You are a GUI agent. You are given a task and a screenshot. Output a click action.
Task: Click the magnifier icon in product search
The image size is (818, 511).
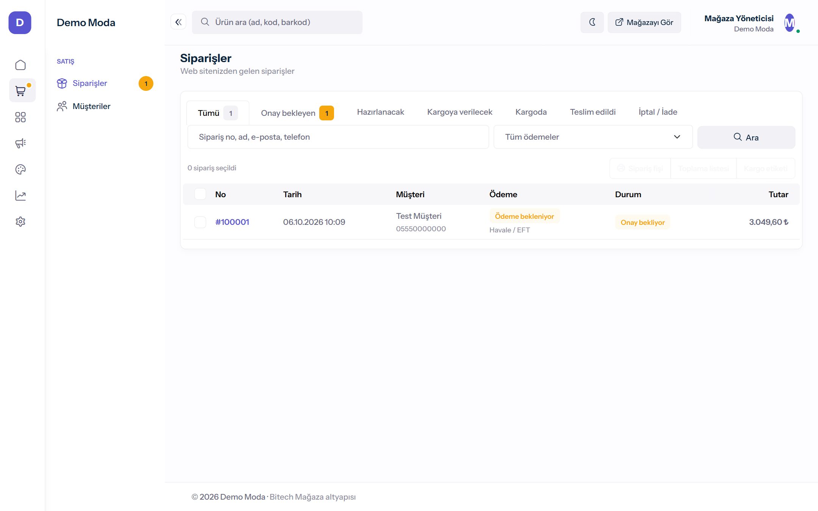tap(205, 22)
